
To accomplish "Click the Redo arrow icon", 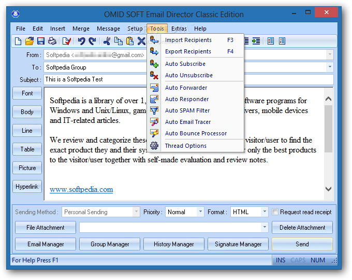I will (92, 41).
